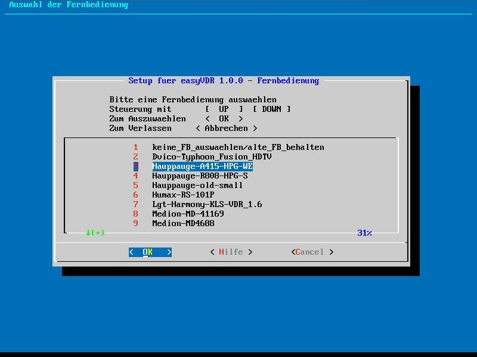Click red number 2 list tag
Image resolution: width=477 pixels, height=357 pixels.
tap(136, 156)
